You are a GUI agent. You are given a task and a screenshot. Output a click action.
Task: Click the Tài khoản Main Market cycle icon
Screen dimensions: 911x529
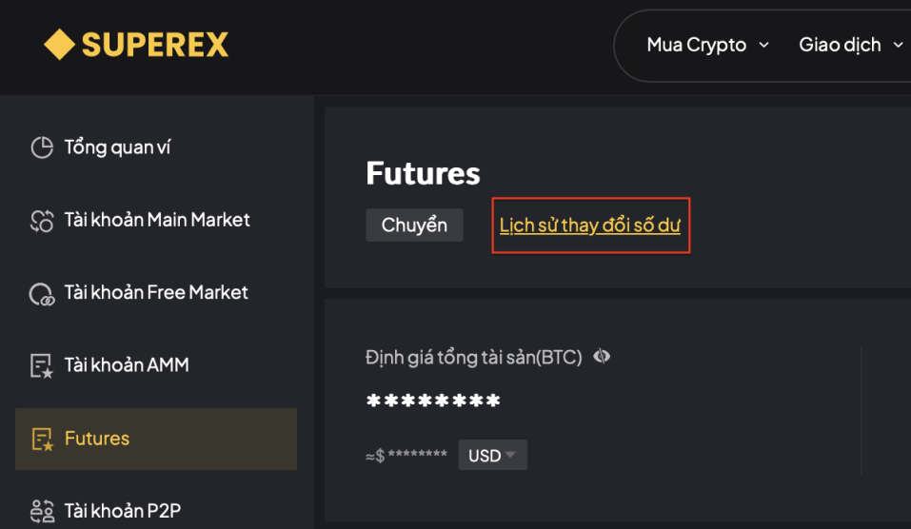point(42,221)
